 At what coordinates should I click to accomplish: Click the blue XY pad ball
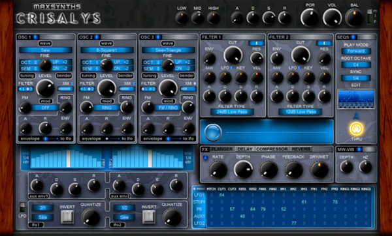[x=213, y=132]
